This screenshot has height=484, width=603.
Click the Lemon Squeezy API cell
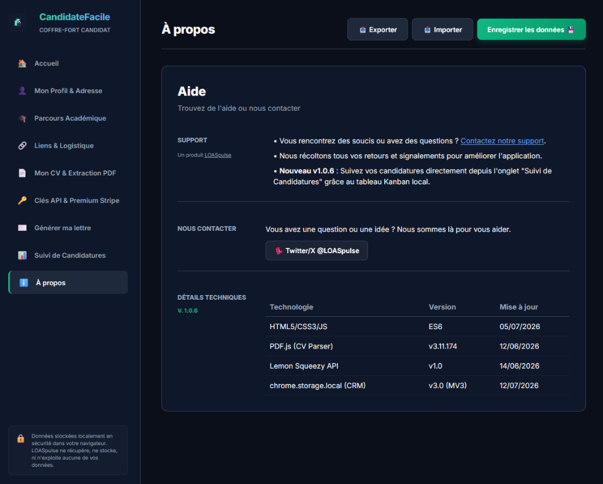pyautogui.click(x=304, y=366)
